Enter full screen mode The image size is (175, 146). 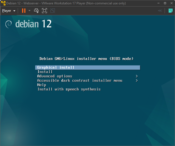tap(44, 11)
